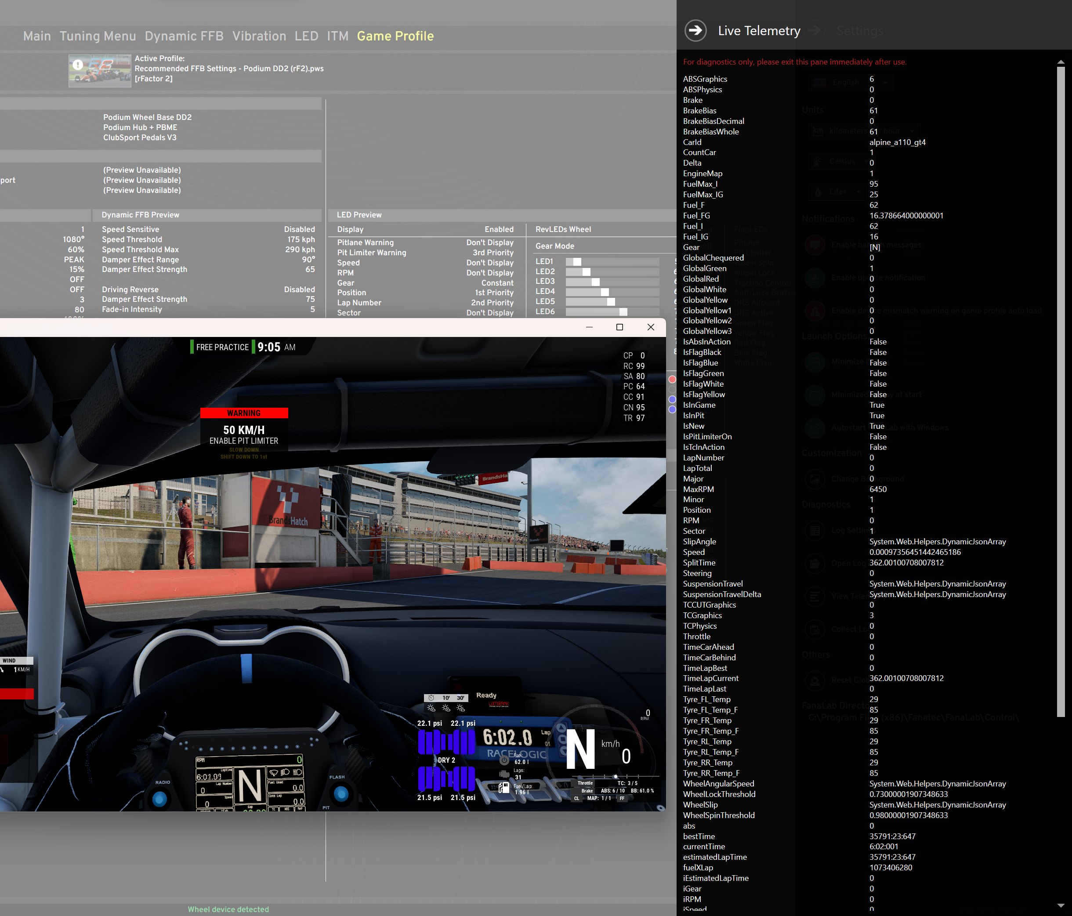Click the BrakeBias telemetry label

coord(699,111)
